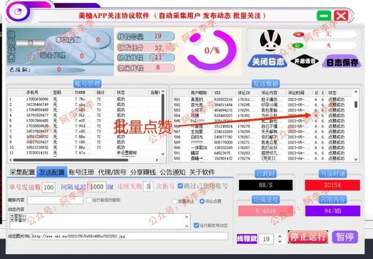Switch to 发送配置 tab
This screenshot has height=259, width=373.
52,172
